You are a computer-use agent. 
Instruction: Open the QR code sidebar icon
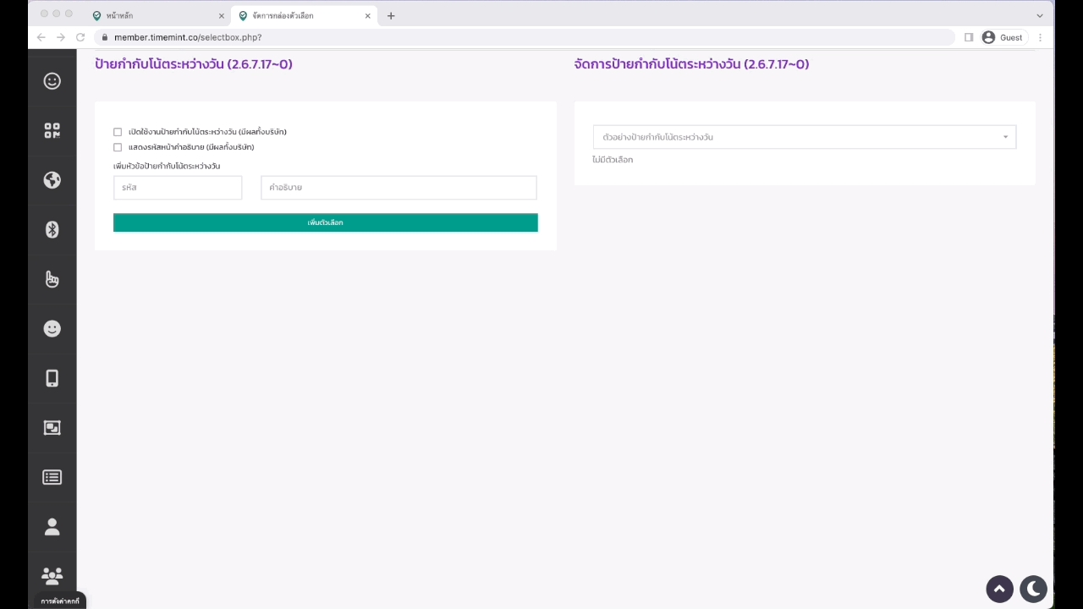(x=52, y=130)
